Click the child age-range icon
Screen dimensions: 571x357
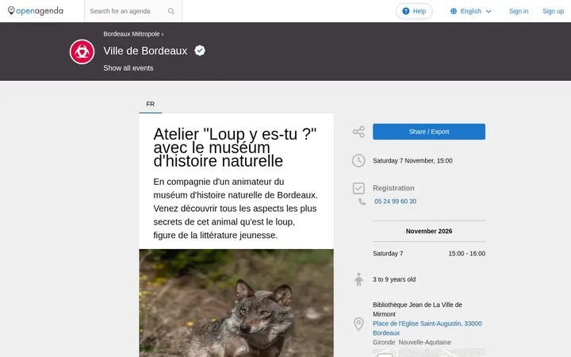tap(358, 279)
